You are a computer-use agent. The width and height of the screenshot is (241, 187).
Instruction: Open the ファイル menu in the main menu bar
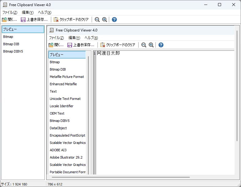[x=10, y=13]
